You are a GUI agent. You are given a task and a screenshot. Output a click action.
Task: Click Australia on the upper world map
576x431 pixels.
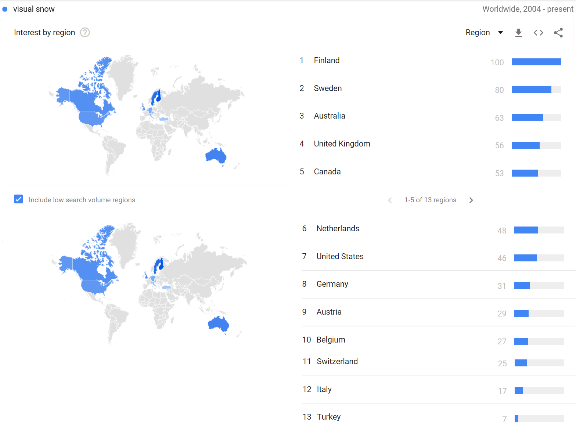216,156
